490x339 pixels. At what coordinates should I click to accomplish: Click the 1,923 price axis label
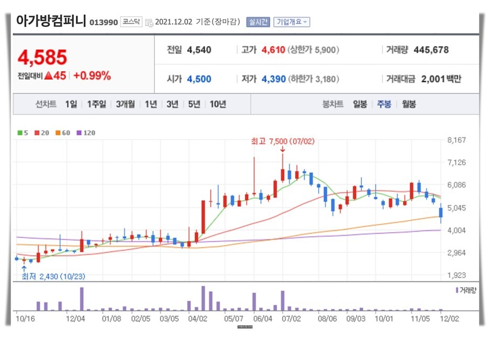pyautogui.click(x=456, y=276)
